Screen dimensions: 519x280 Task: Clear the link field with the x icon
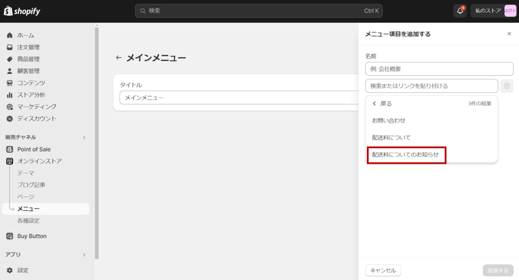point(506,86)
